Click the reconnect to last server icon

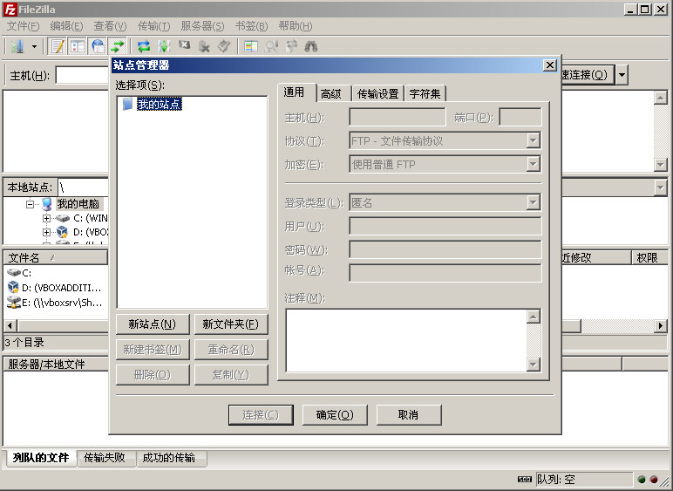click(224, 46)
